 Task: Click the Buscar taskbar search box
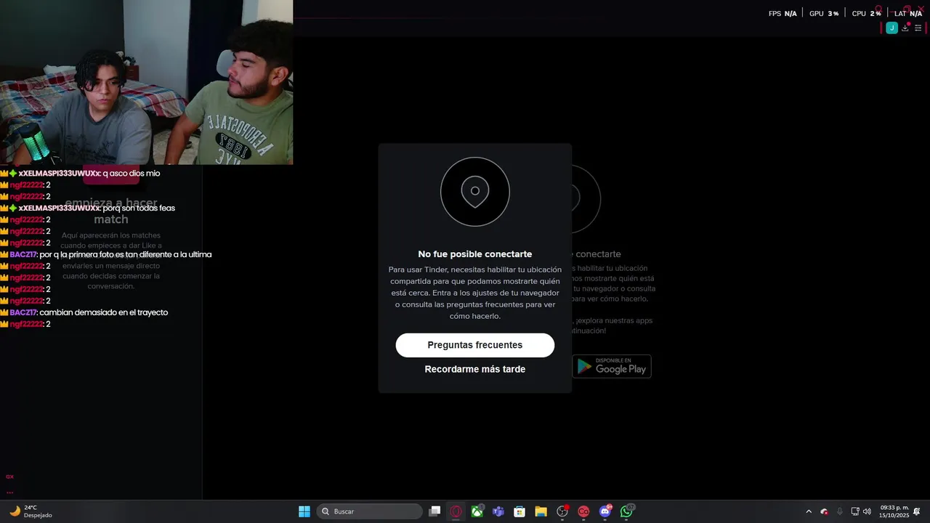point(369,511)
